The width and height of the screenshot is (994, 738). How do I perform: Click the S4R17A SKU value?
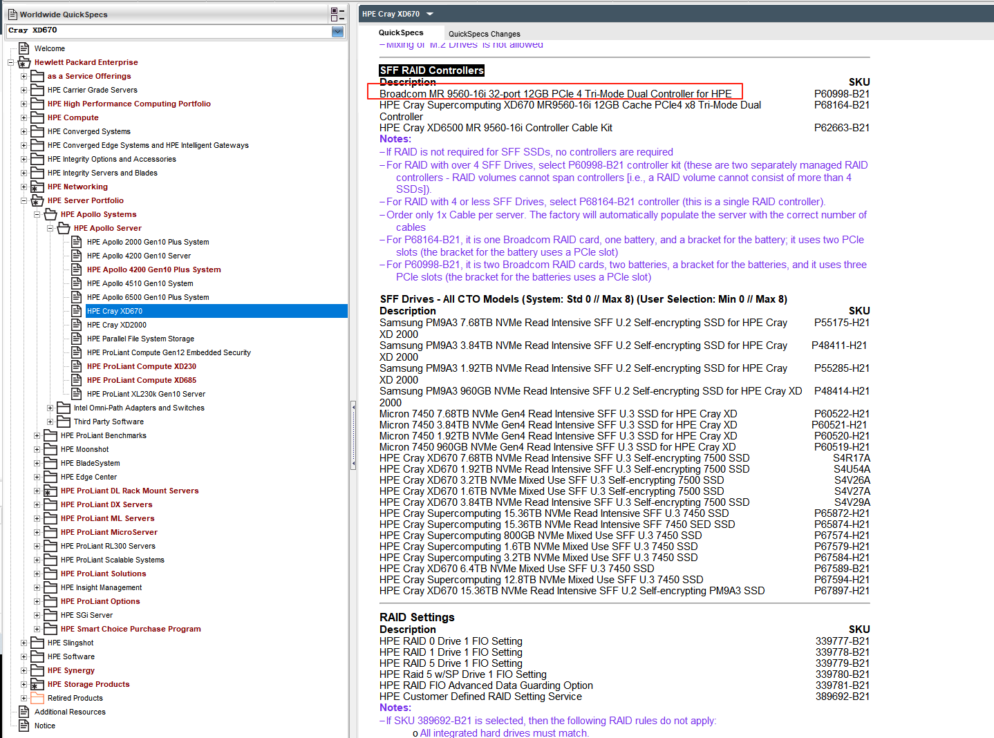(852, 458)
